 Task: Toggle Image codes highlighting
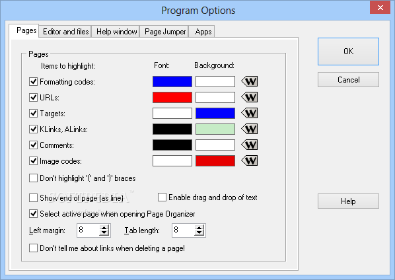tap(33, 161)
